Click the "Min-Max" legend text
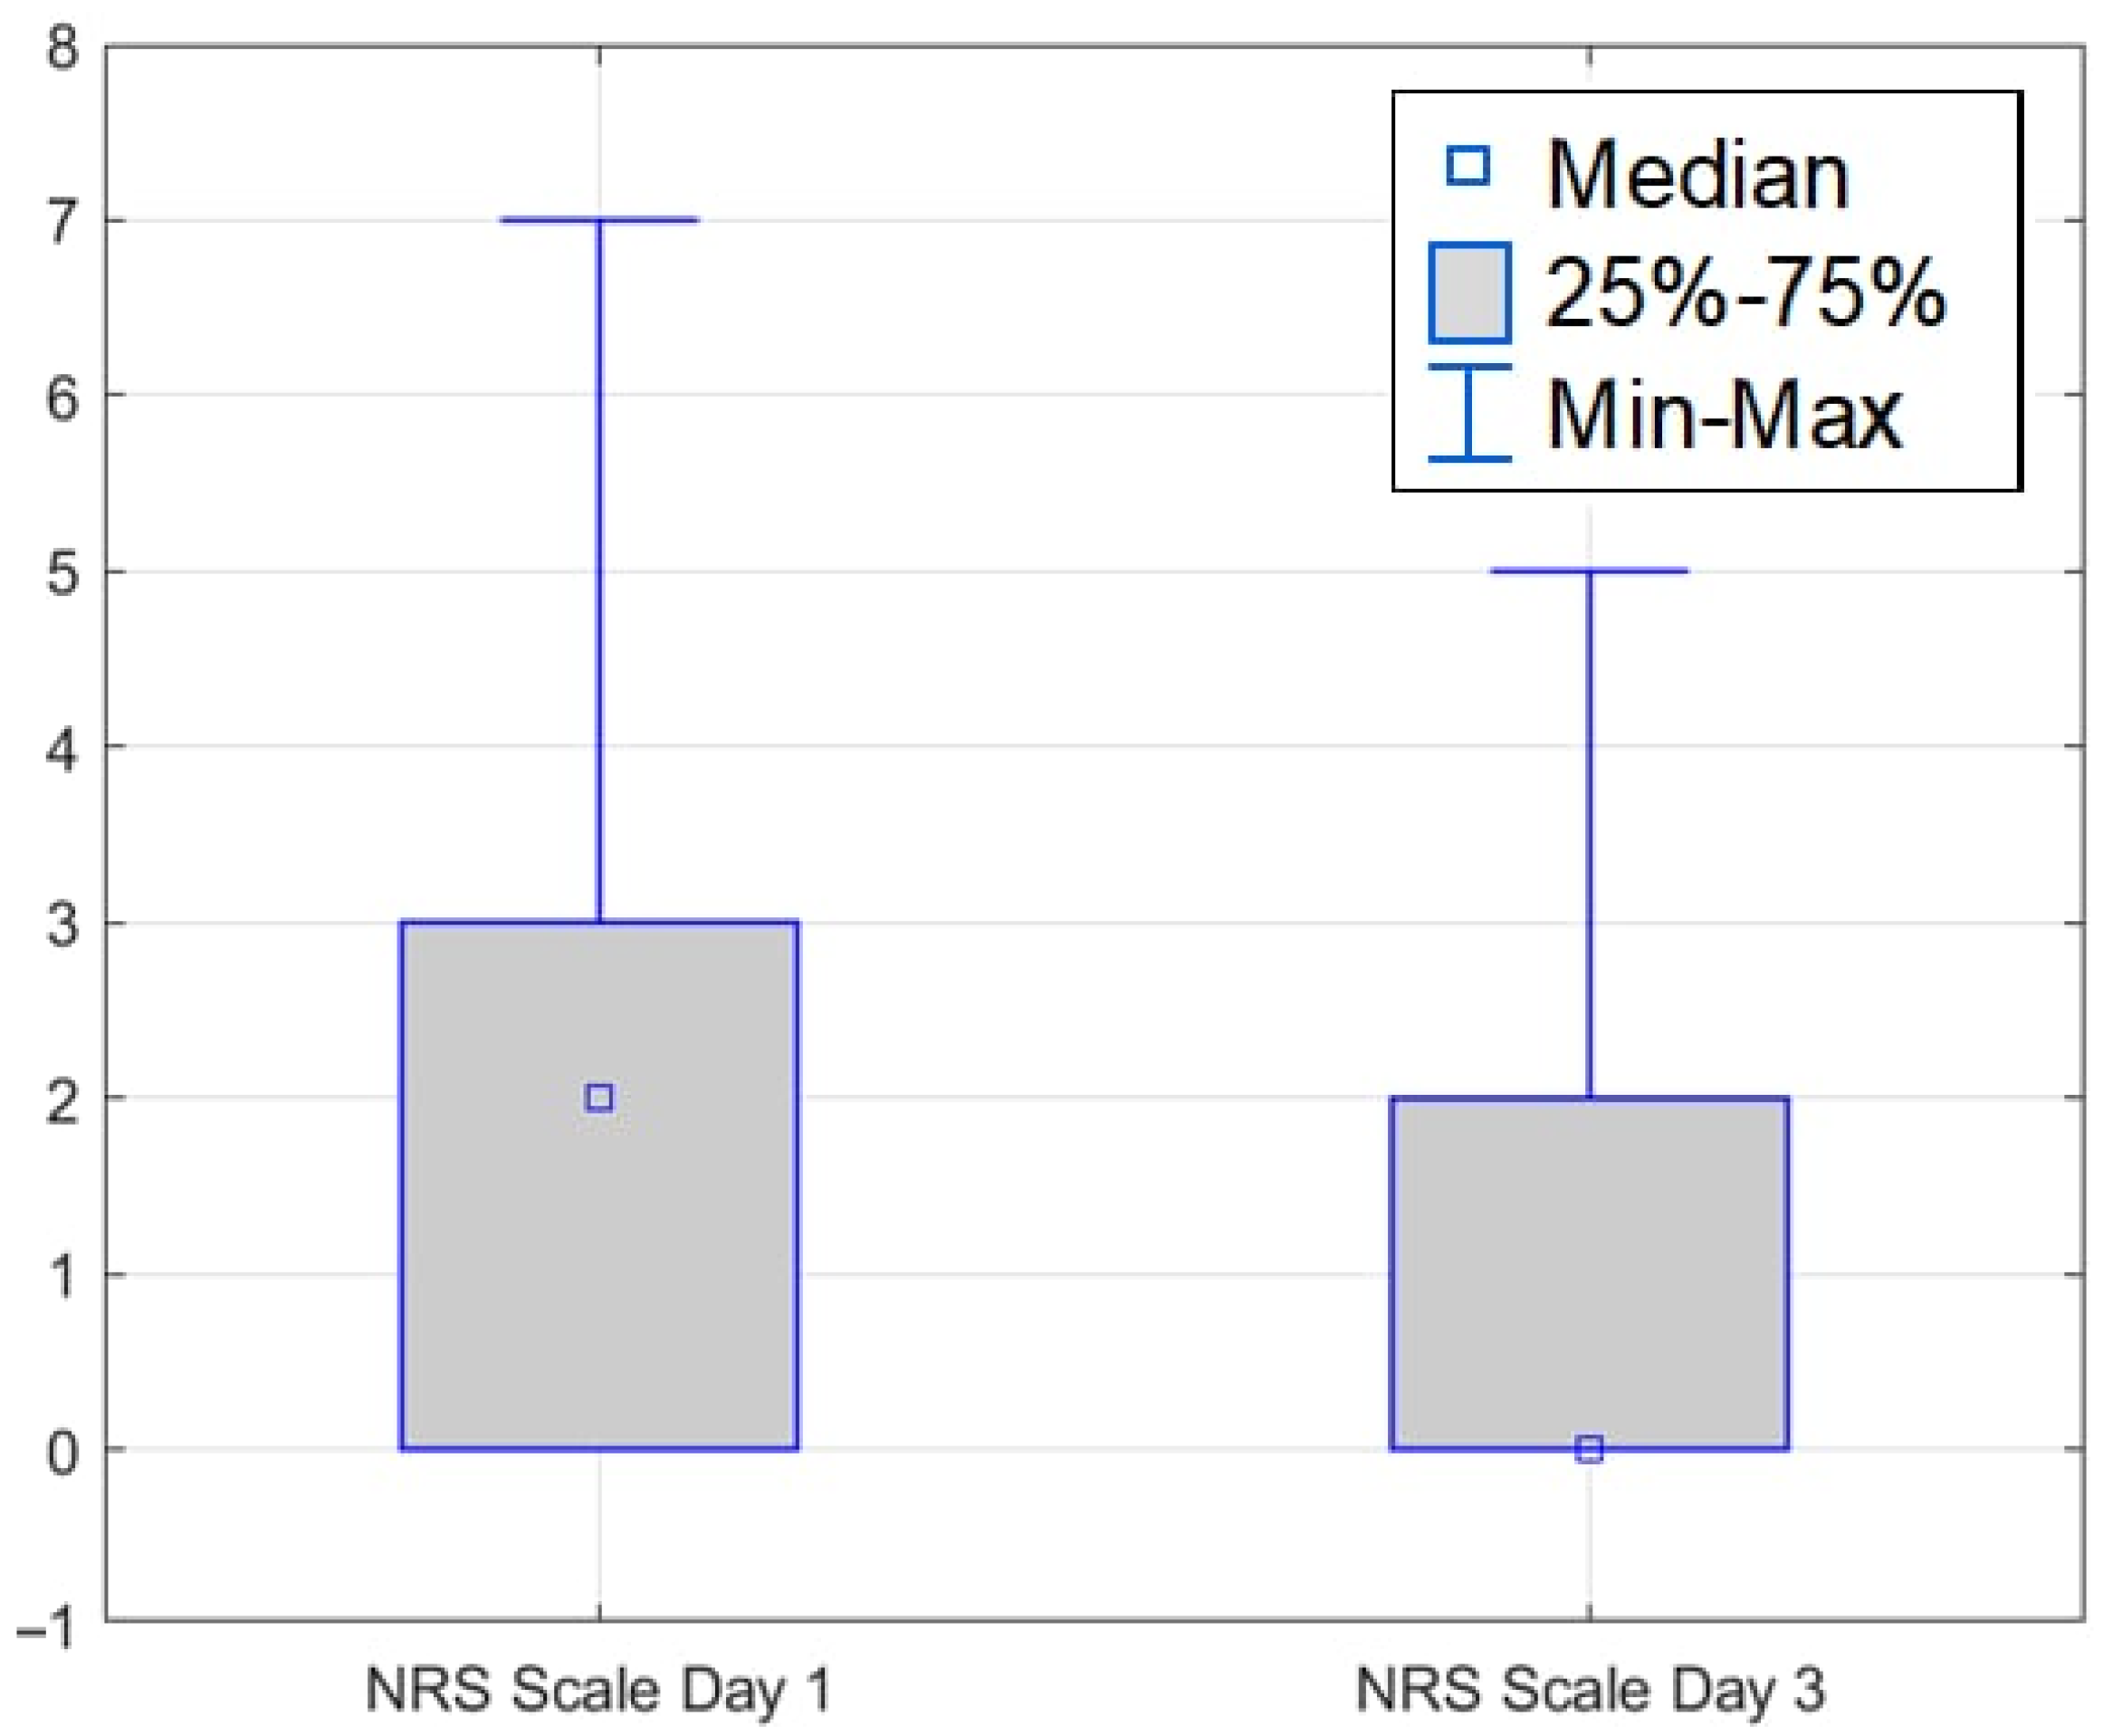 tap(1725, 414)
